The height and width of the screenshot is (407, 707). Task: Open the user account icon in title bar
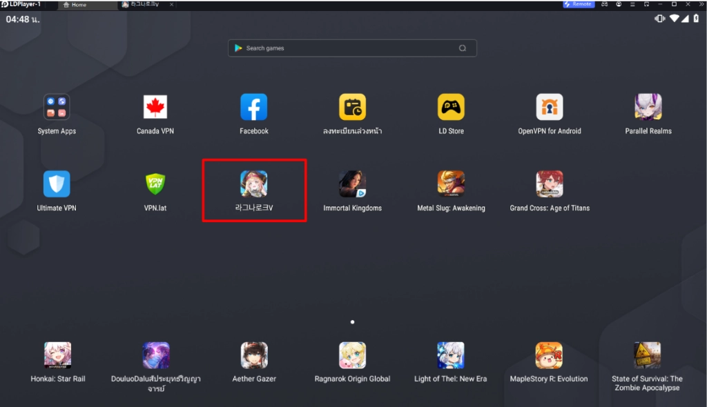tap(619, 4)
